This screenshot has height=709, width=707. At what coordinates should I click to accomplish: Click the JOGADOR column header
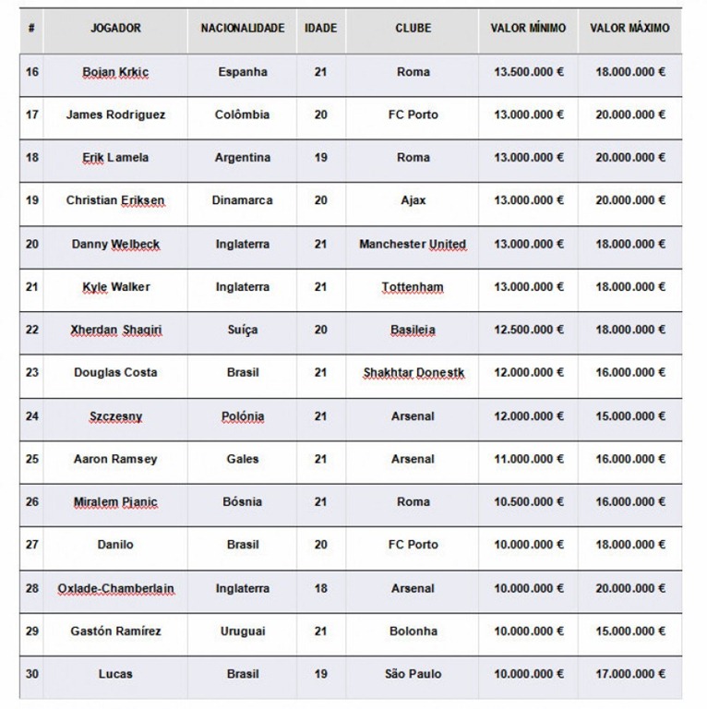click(x=115, y=28)
